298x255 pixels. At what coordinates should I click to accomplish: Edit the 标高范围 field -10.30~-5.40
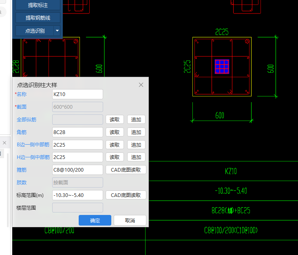pos(77,195)
